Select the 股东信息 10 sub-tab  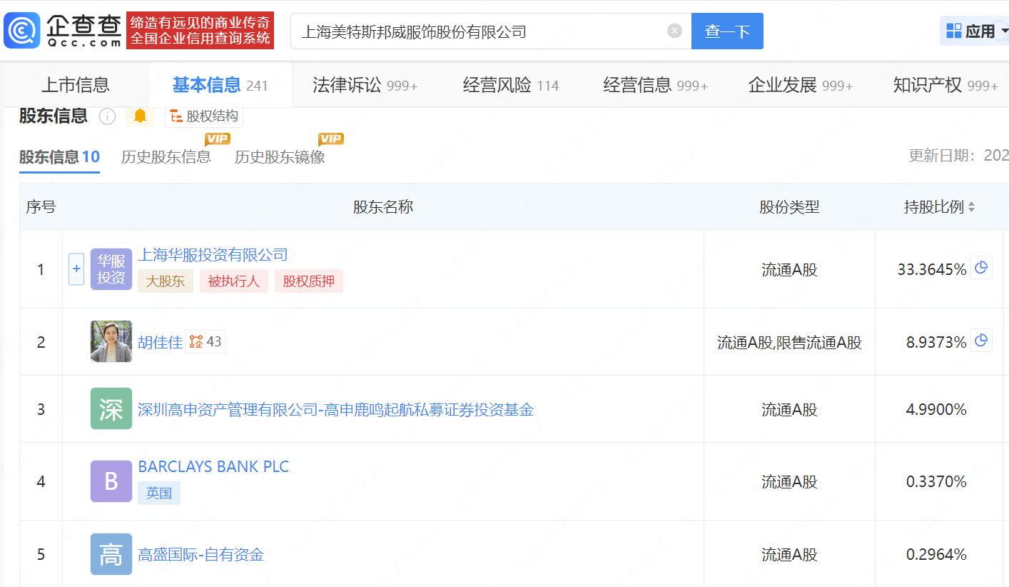[x=59, y=157]
